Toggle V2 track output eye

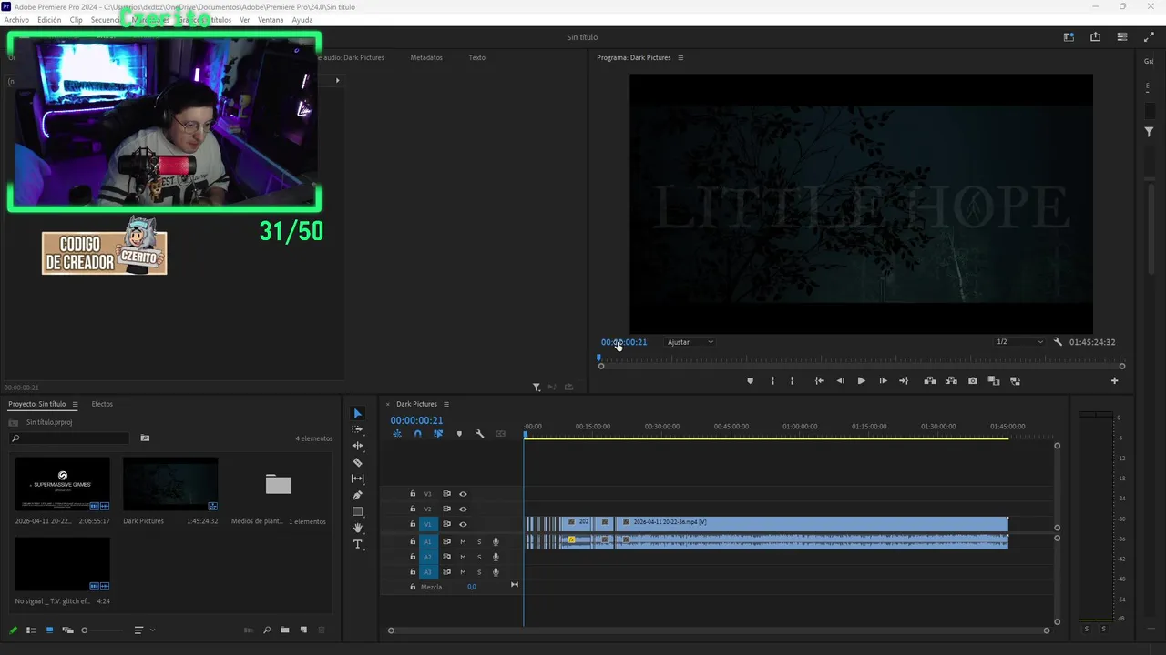coord(463,509)
